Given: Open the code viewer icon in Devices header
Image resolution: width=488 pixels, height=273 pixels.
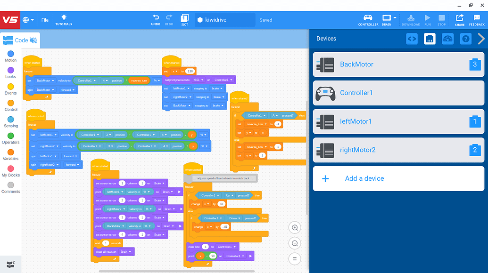Looking at the screenshot, I should (x=412, y=39).
